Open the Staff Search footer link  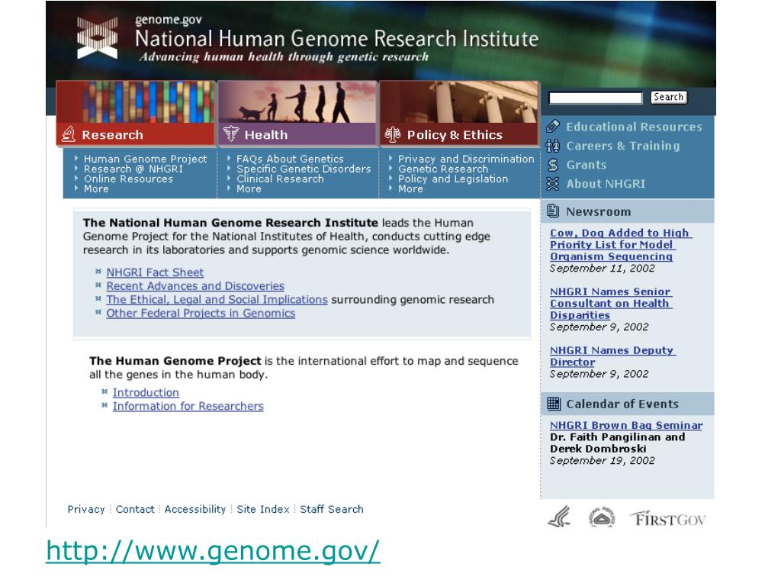pos(332,509)
